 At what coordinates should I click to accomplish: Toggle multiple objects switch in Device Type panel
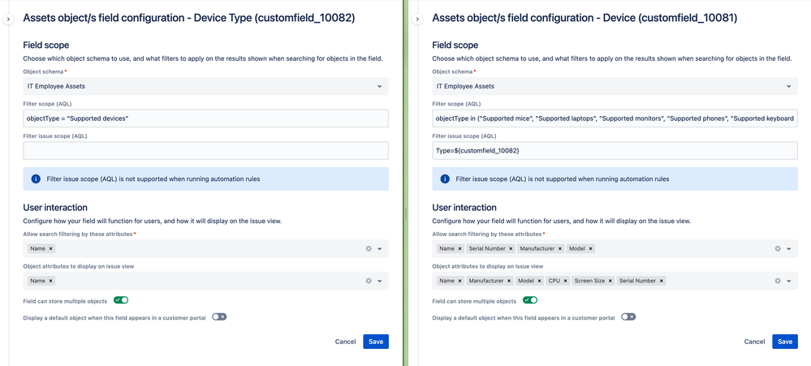121,300
